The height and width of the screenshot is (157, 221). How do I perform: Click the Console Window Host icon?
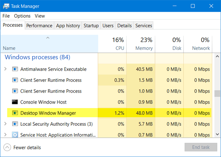point(15,102)
